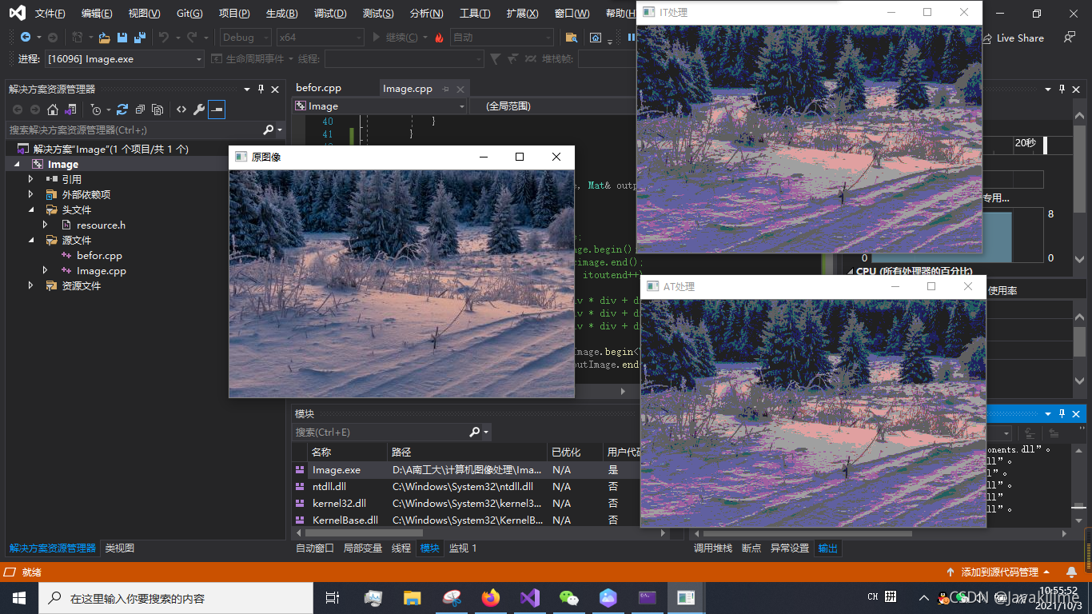The width and height of the screenshot is (1092, 614).
Task: Click the Hot Reload flame icon
Action: click(439, 38)
